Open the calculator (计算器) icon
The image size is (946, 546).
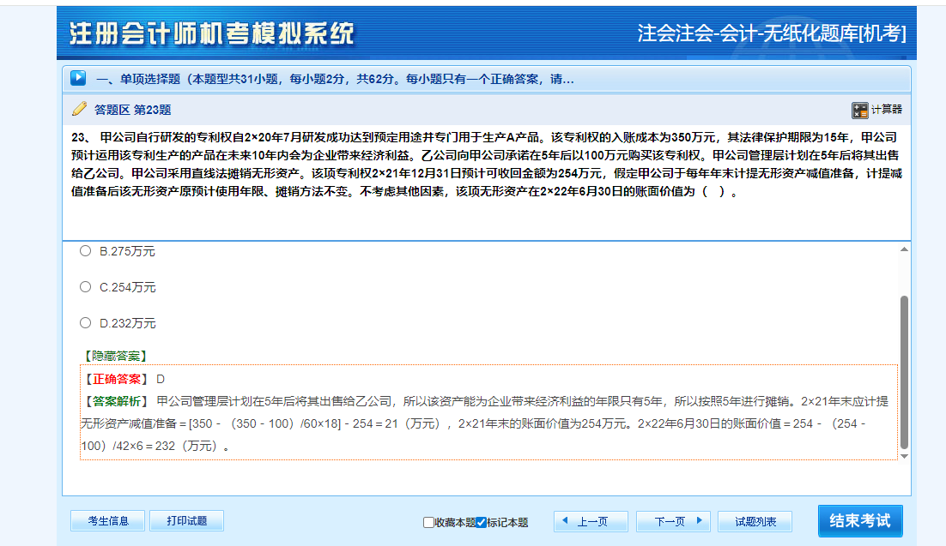click(x=859, y=110)
